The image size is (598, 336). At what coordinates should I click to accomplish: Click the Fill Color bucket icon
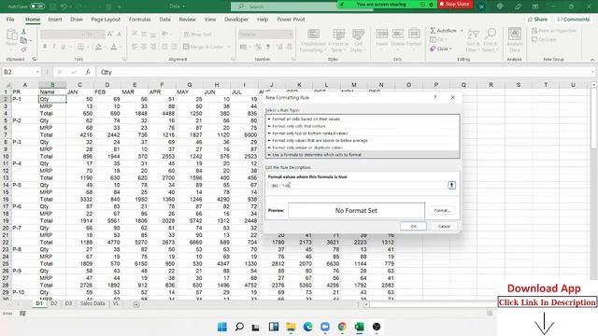pyautogui.click(x=98, y=47)
